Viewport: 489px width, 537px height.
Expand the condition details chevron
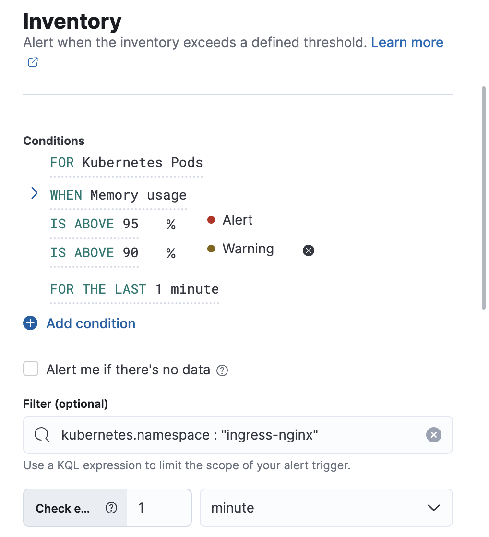tap(34, 193)
